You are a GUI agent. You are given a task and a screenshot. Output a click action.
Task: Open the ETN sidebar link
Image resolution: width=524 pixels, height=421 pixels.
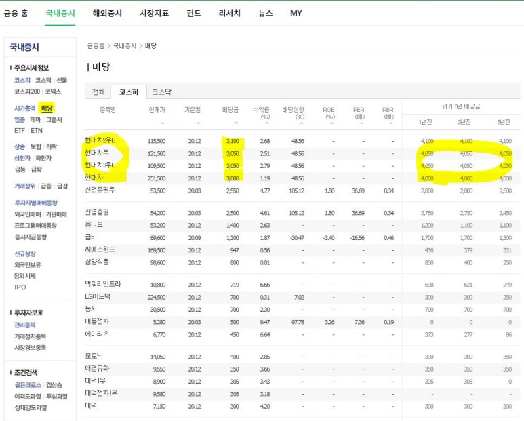37,131
